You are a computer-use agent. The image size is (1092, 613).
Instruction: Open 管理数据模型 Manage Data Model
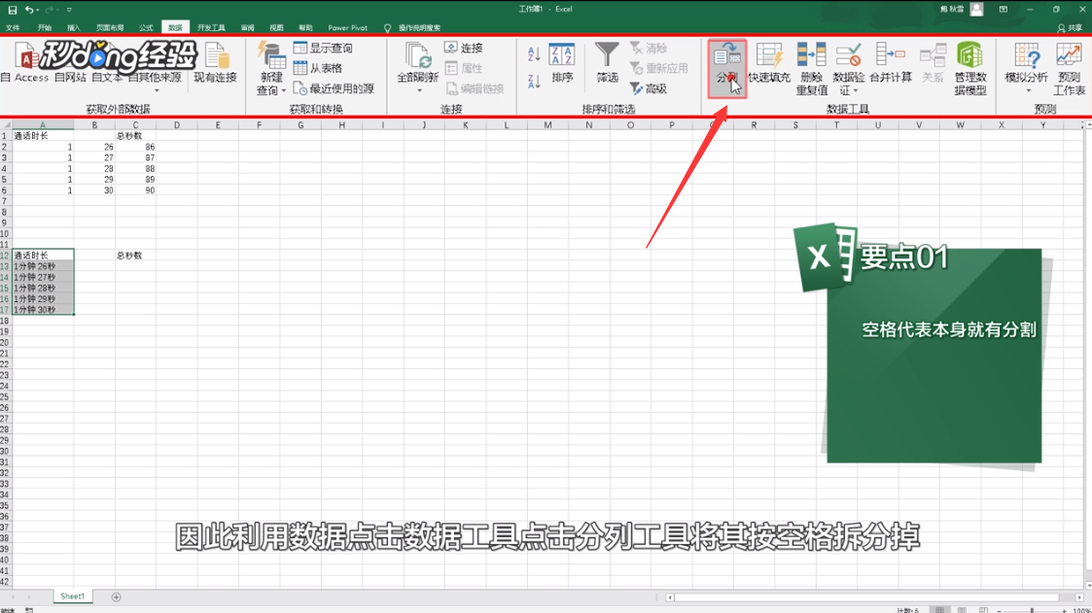(970, 69)
